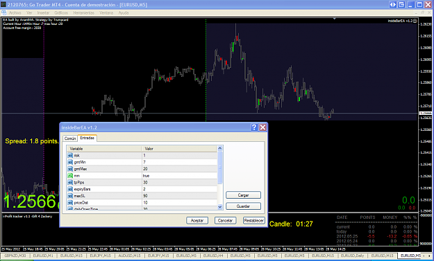Open the Insertar menu

coord(43,13)
